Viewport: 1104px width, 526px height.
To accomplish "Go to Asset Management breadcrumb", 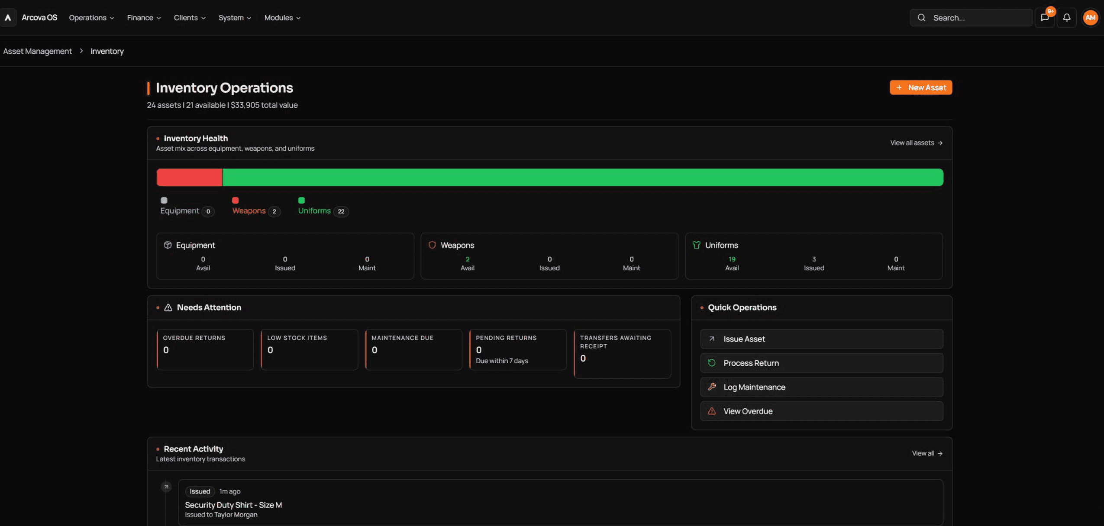I will pyautogui.click(x=37, y=51).
